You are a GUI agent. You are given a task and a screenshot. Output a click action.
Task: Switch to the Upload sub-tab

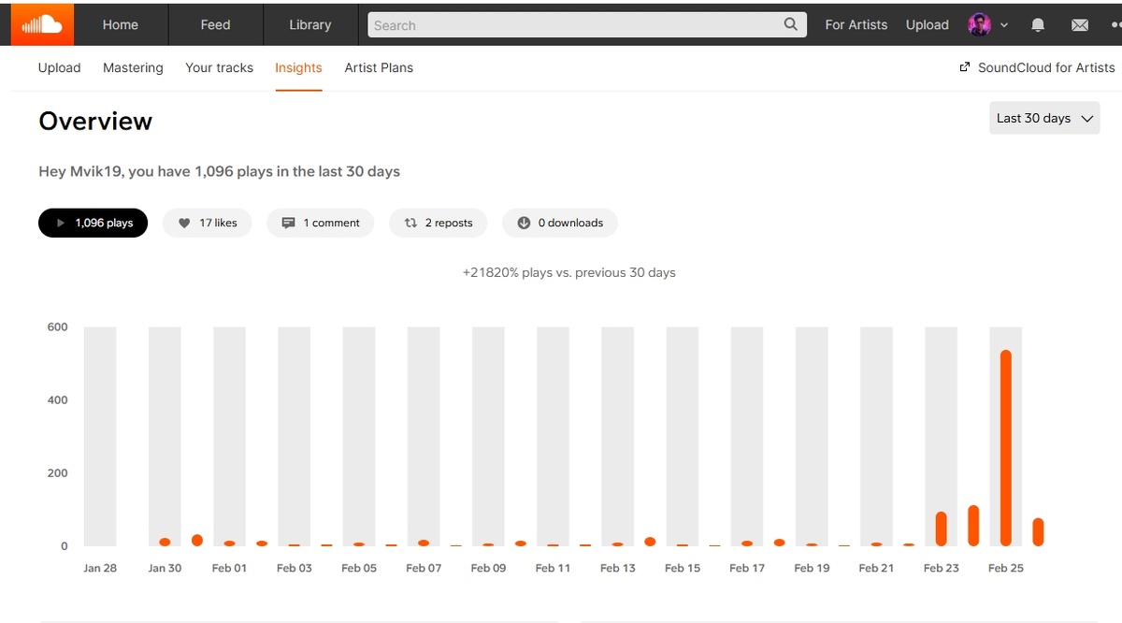click(x=59, y=67)
